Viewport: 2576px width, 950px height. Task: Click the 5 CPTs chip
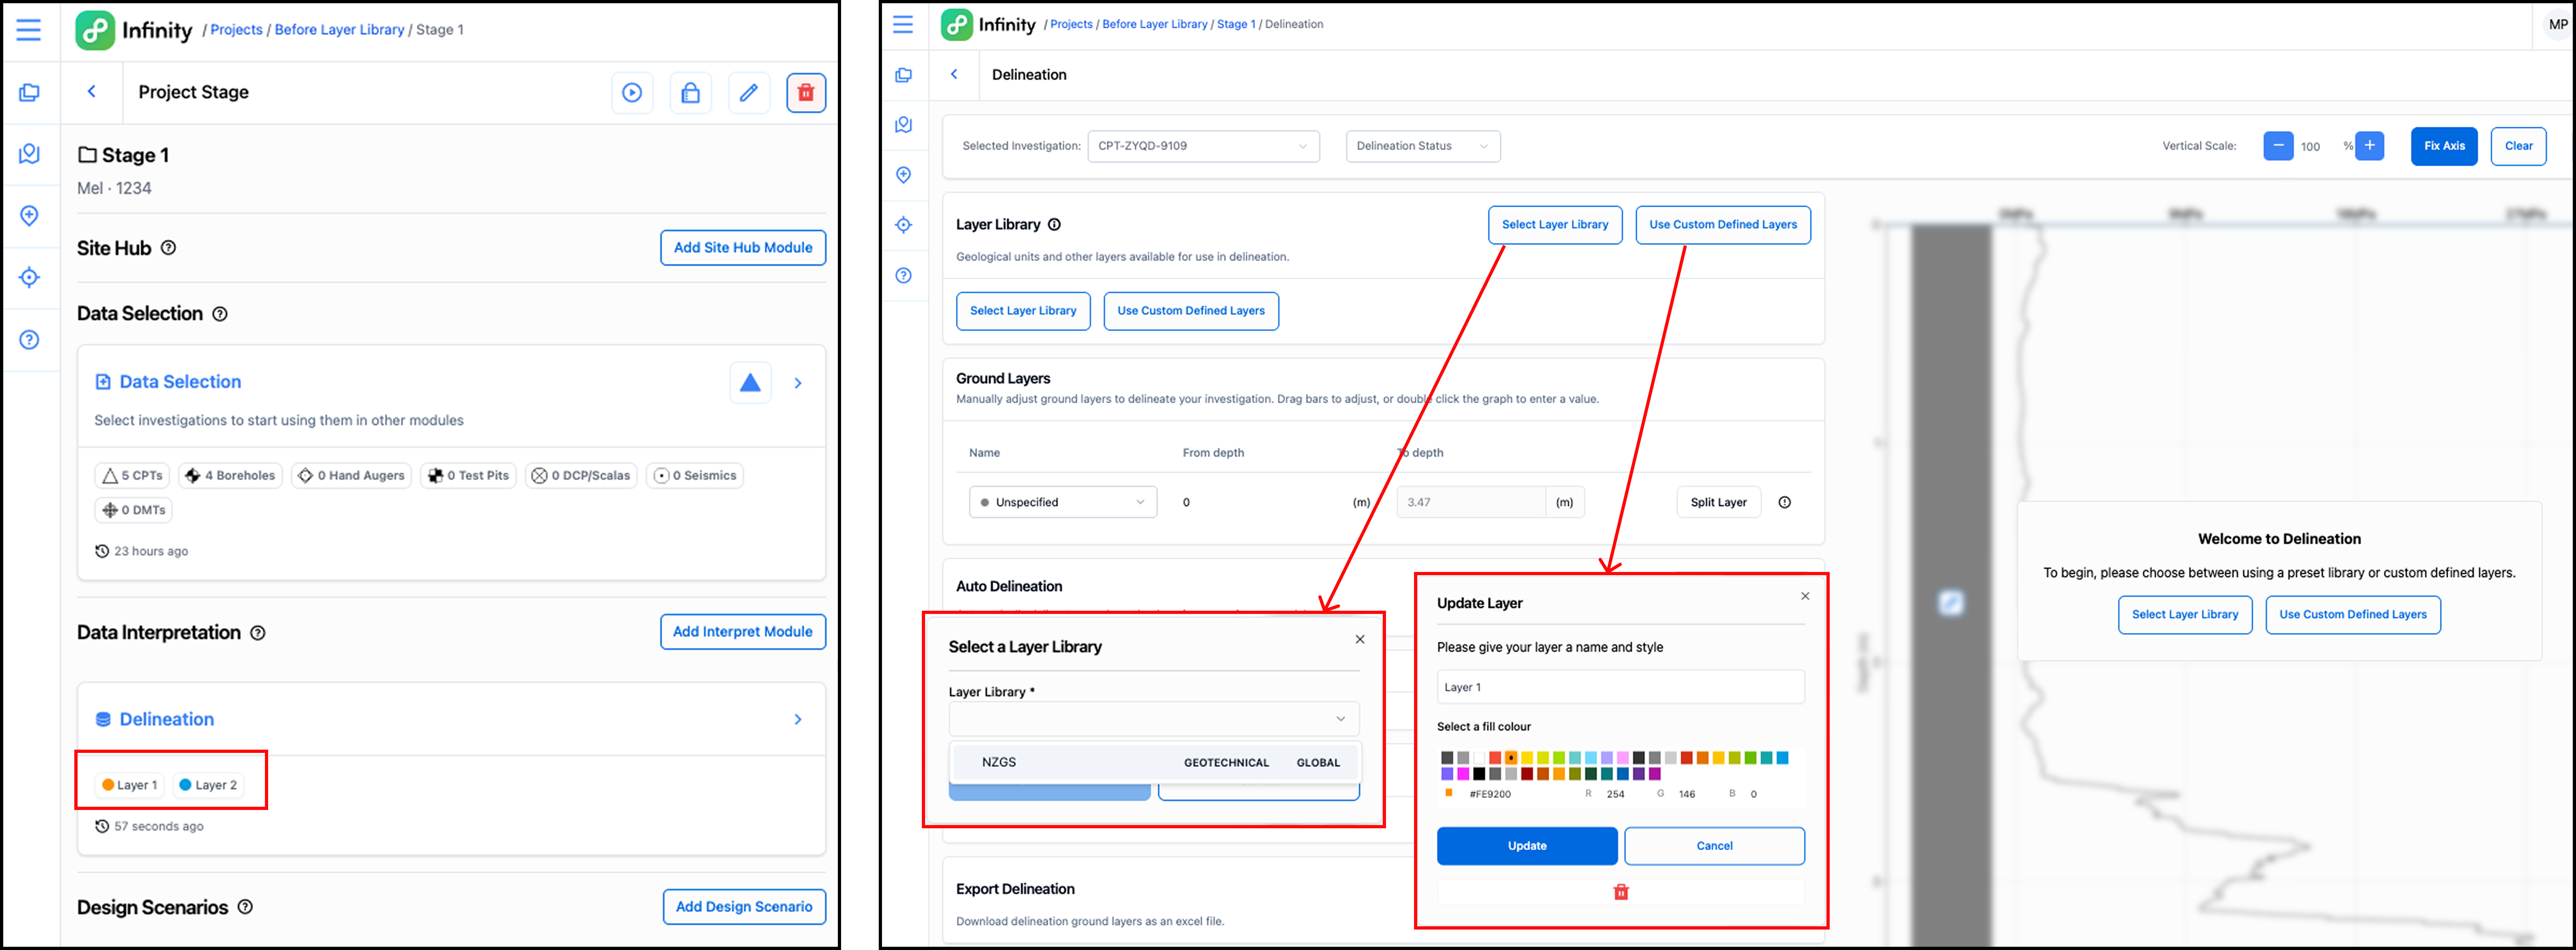[132, 476]
